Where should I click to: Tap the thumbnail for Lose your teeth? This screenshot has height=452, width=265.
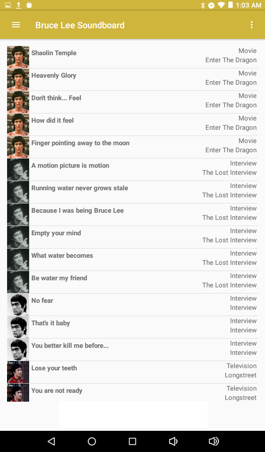click(x=18, y=372)
